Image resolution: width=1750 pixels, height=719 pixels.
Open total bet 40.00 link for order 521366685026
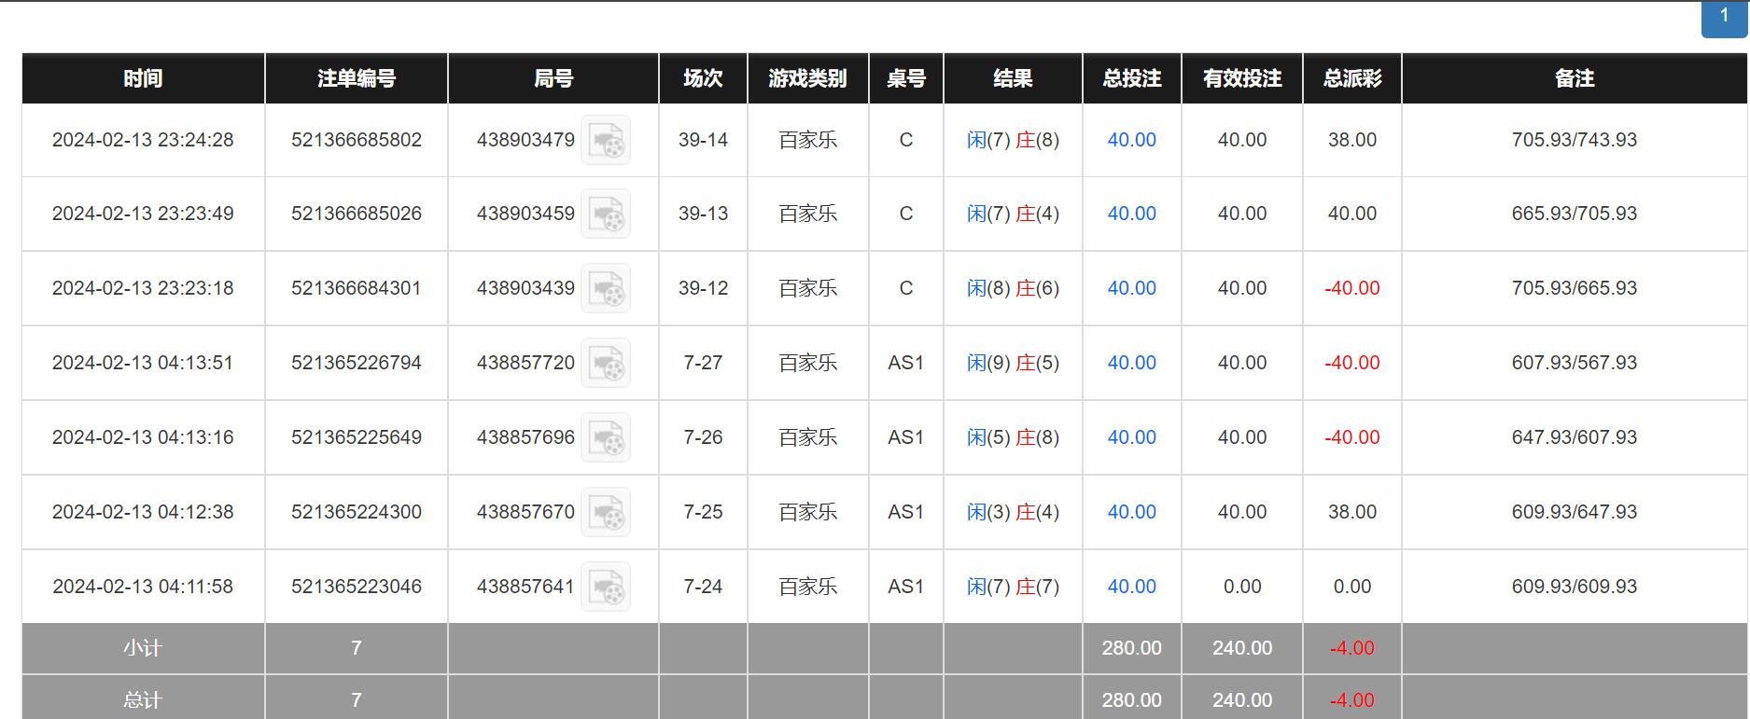[x=1131, y=214]
